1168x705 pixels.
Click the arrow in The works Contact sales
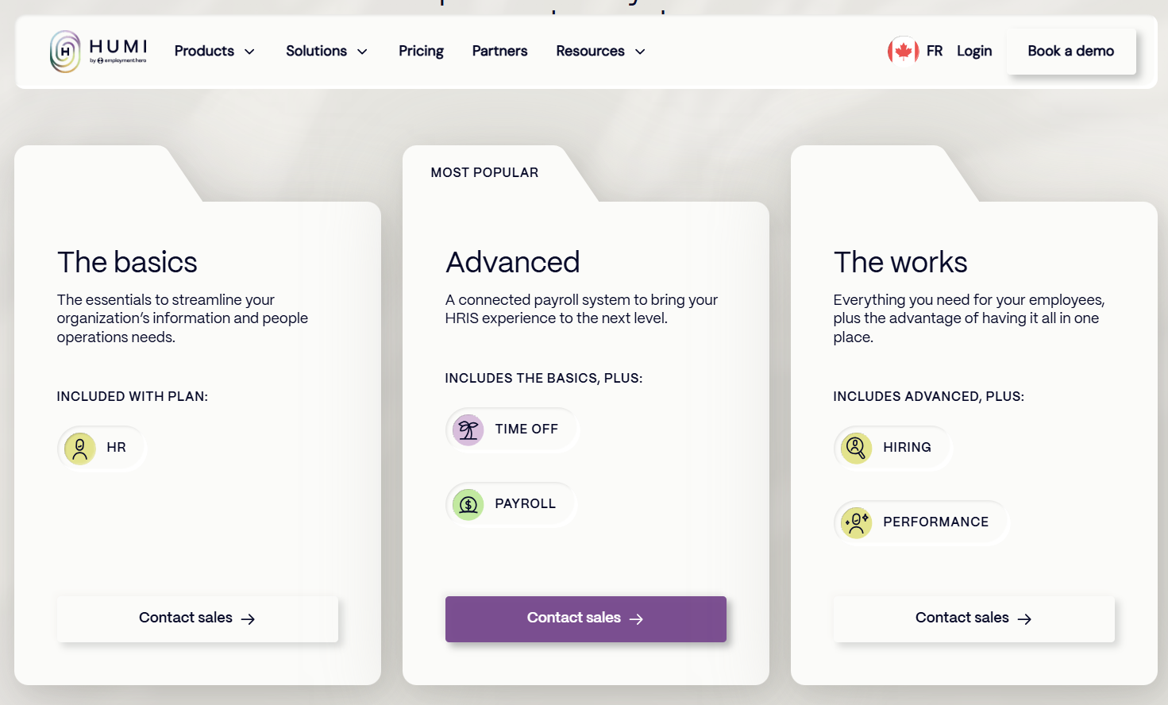tap(1024, 618)
